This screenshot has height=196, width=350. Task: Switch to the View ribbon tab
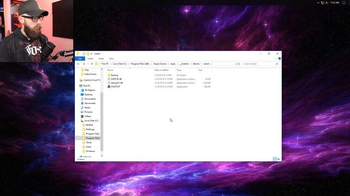pos(111,59)
